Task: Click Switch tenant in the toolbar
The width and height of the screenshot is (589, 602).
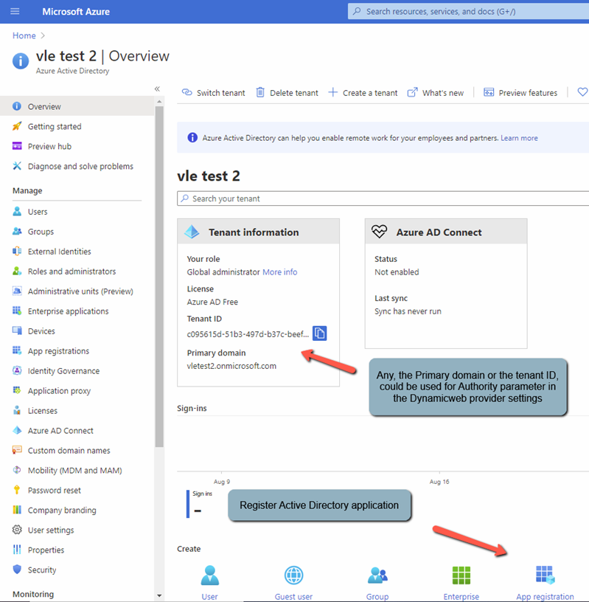Action: tap(213, 93)
